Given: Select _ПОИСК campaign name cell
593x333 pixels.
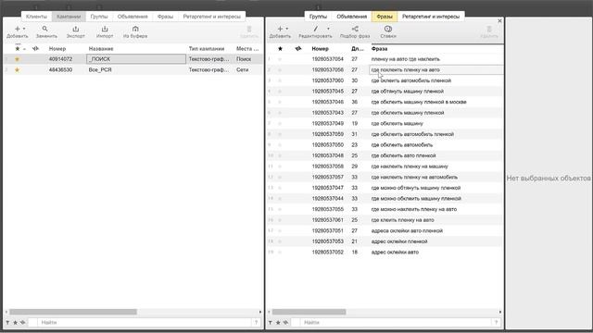Looking at the screenshot, I should tap(136, 59).
